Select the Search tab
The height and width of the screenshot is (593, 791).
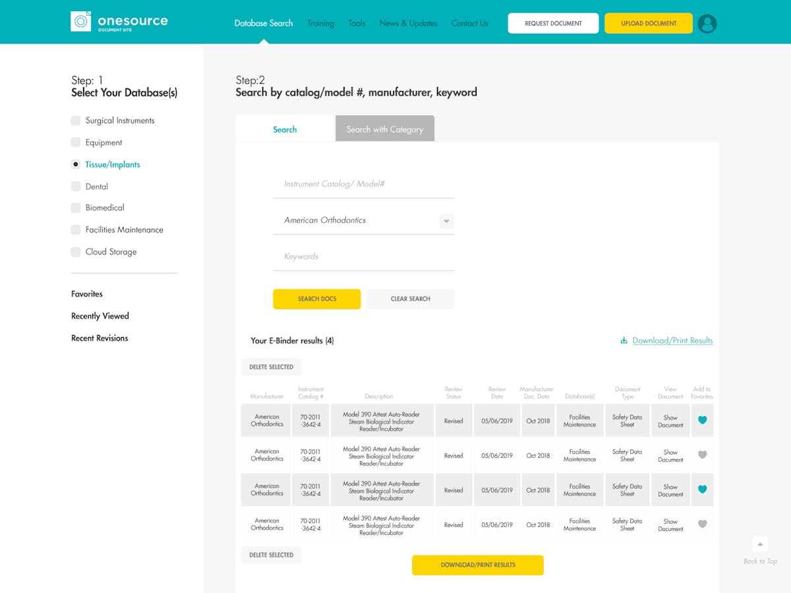[285, 129]
